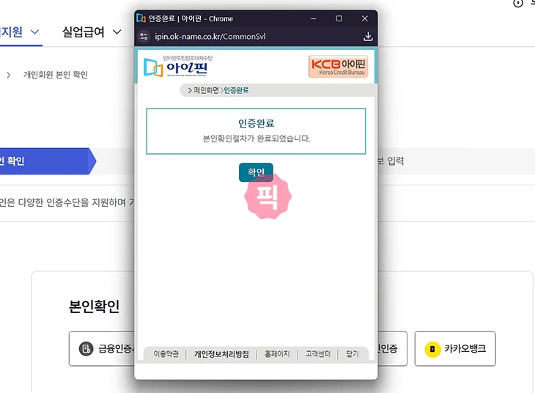Confirm with the 확인 button in popup
This screenshot has width=535, height=393.
click(x=256, y=172)
